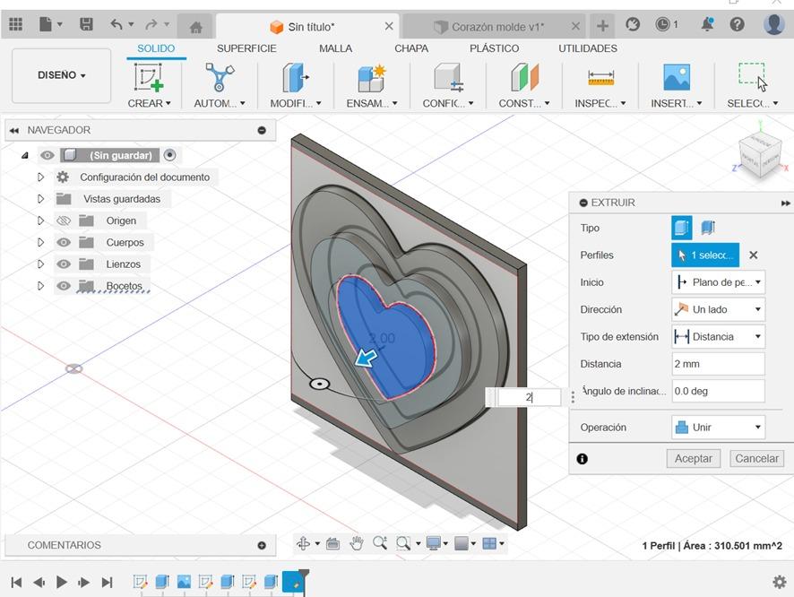The width and height of the screenshot is (794, 597).
Task: Open the Automatizar tool icon
Action: (x=219, y=78)
